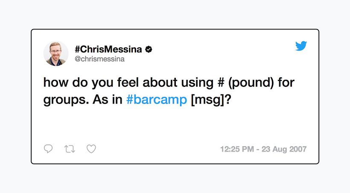Follow the blue #barcamp hashtag link
This screenshot has width=350, height=193.
point(157,100)
